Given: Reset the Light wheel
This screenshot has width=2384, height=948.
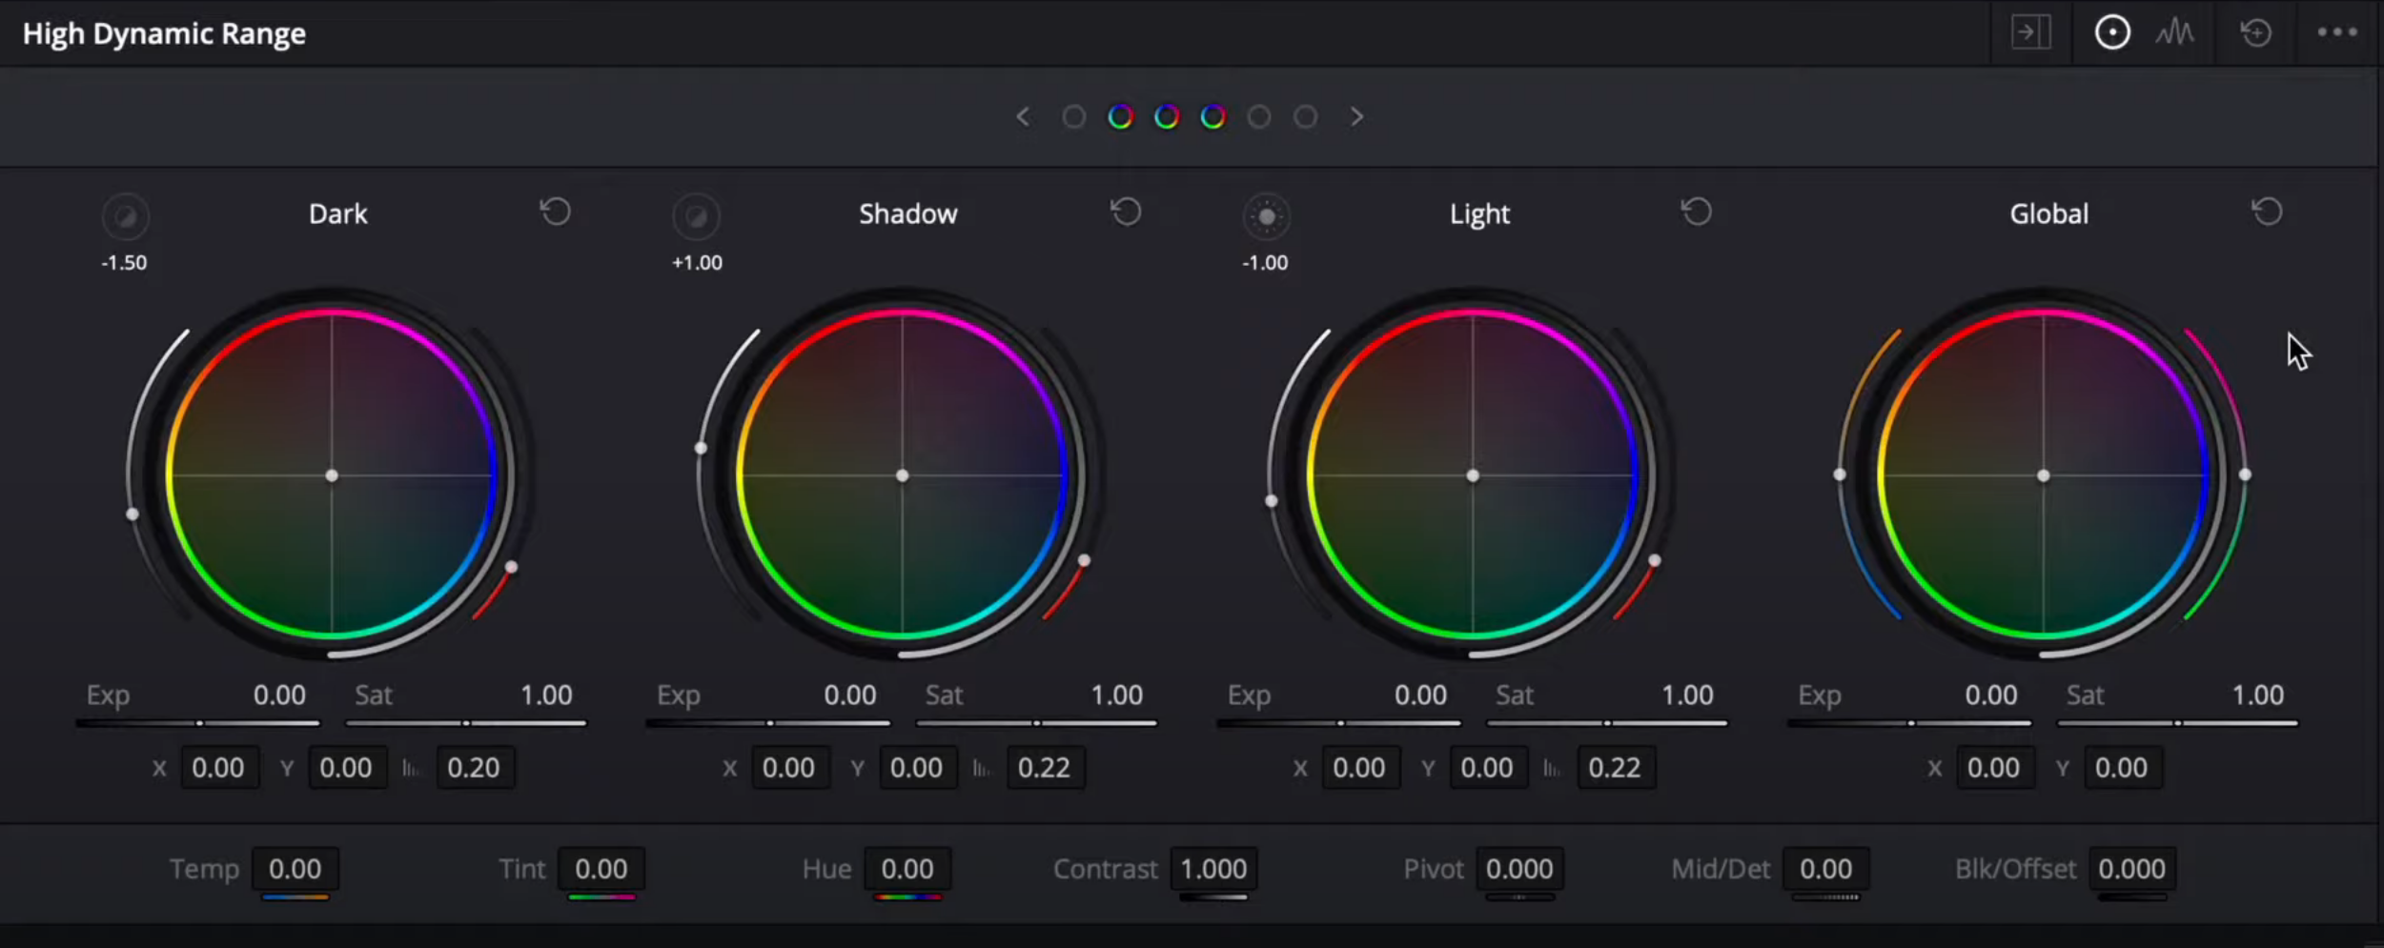Looking at the screenshot, I should (x=1696, y=211).
